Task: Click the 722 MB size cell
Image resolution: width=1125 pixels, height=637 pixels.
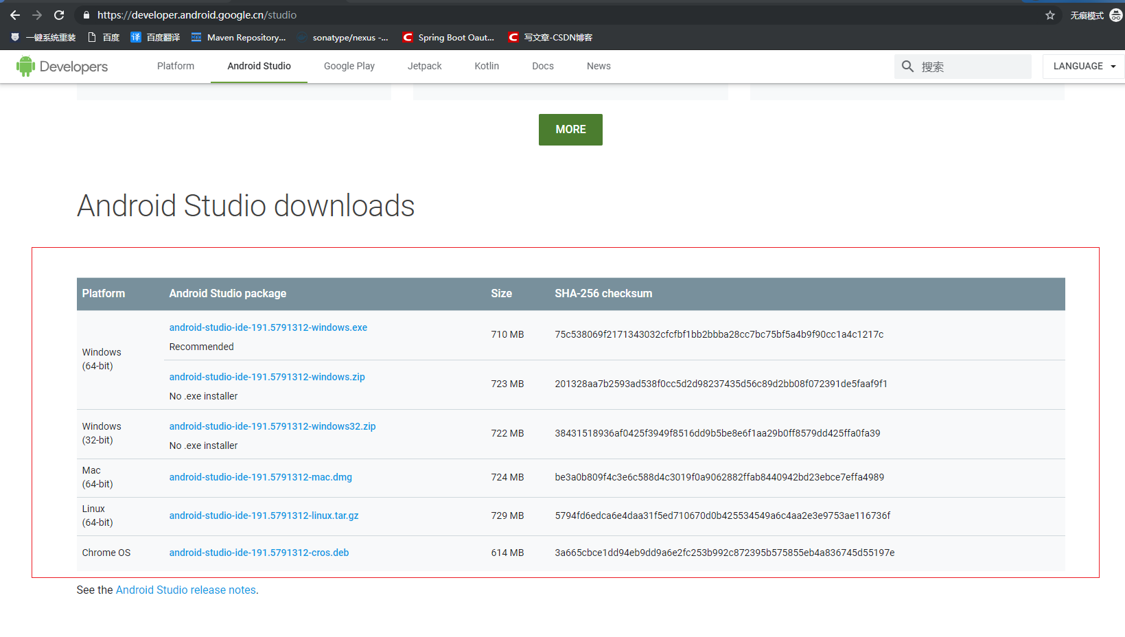Action: [507, 433]
